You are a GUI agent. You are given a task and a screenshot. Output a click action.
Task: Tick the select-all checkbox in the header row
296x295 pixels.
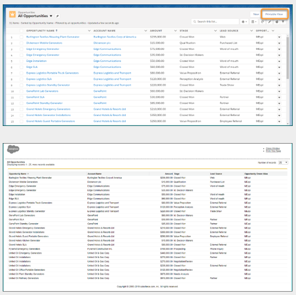pyautogui.click(x=22, y=31)
